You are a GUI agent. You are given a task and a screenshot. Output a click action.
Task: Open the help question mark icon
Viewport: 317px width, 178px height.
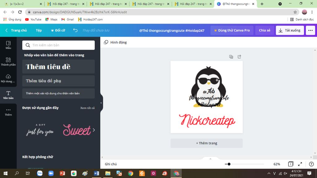pos(311,164)
